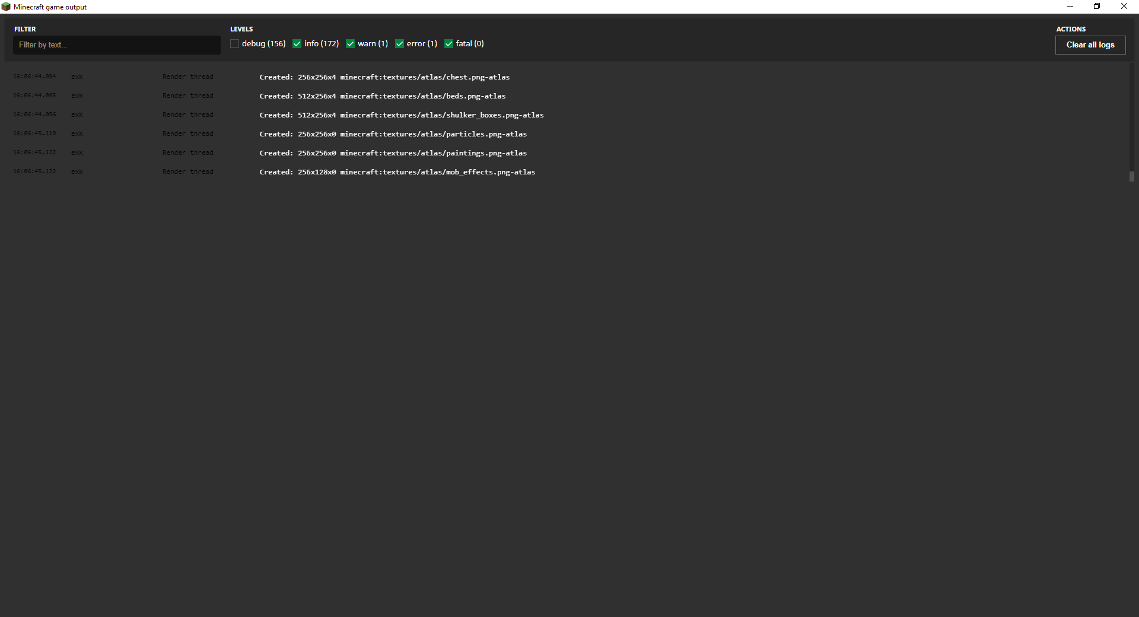Screen dimensions: 1139x617
Task: Select the shulker_boxes.png-atlas log message
Action: coord(402,115)
